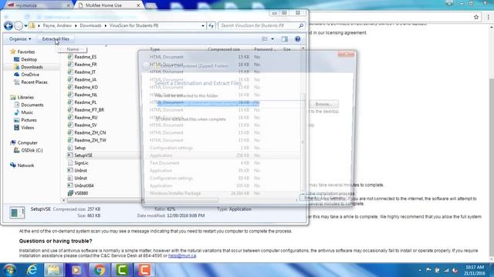The width and height of the screenshot is (494, 277).
Task: Select the SetupVSE application file
Action: tap(83, 155)
